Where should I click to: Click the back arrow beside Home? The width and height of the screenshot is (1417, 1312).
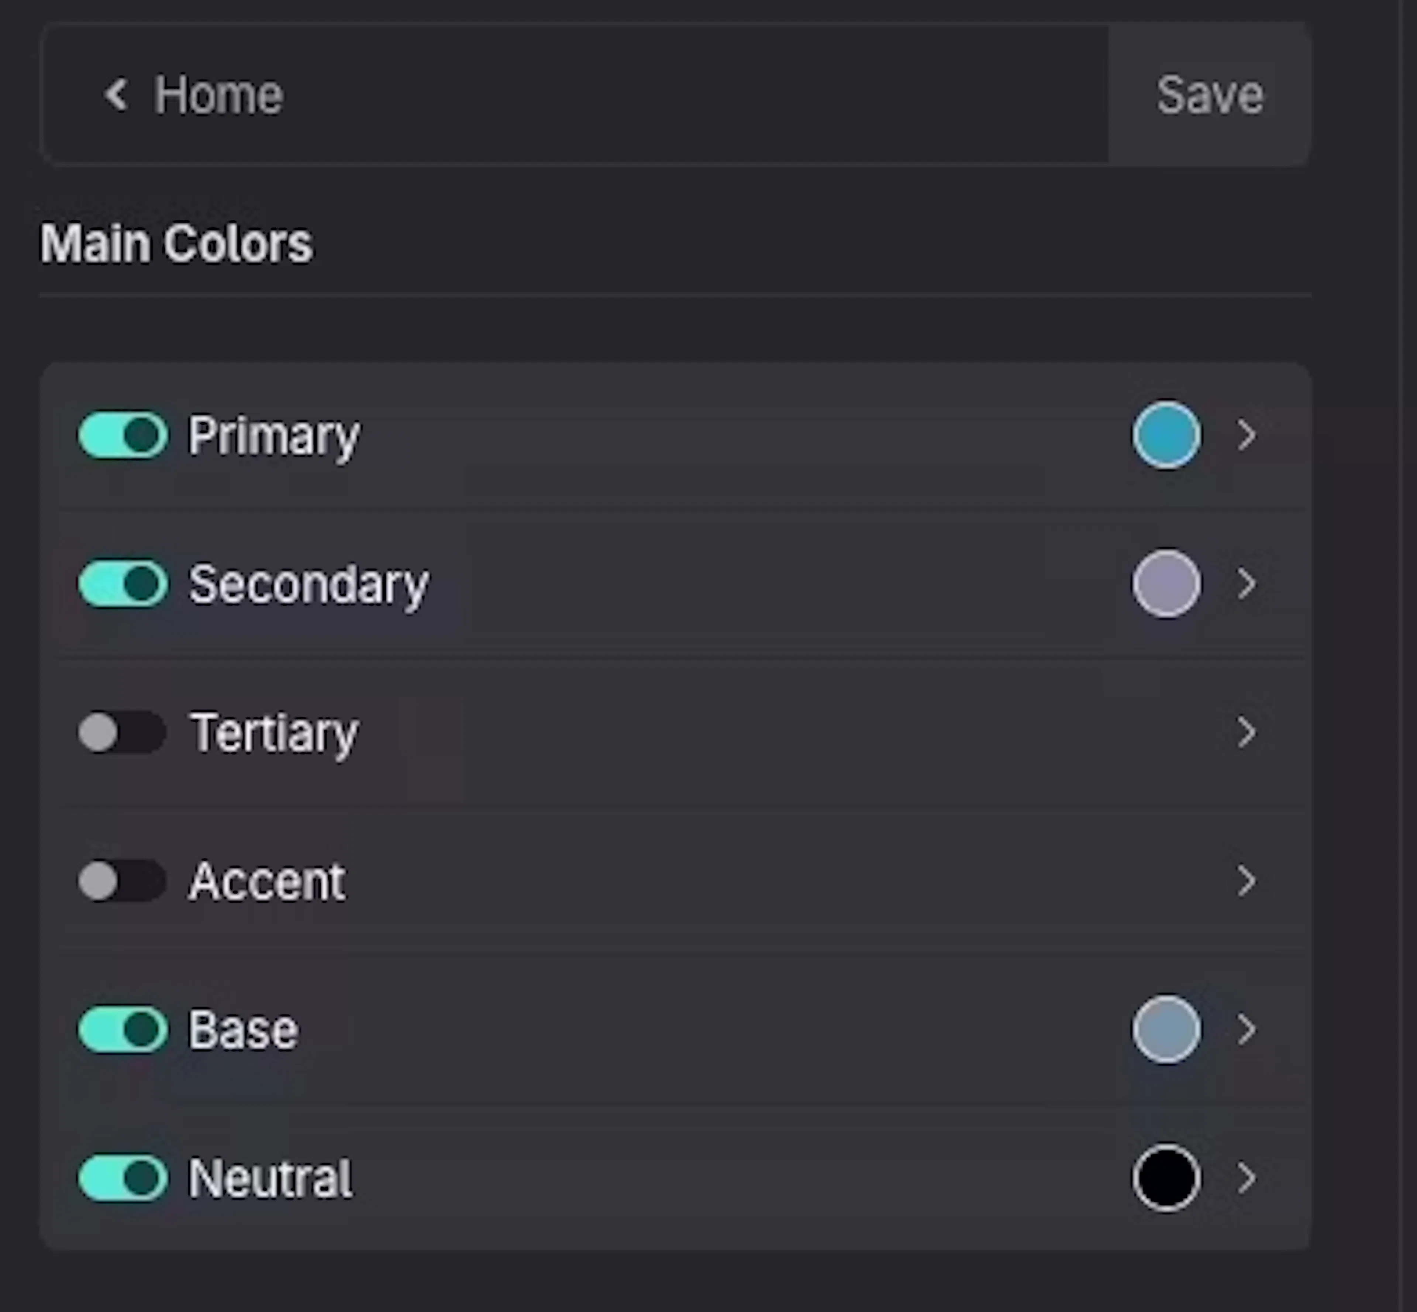pos(117,94)
